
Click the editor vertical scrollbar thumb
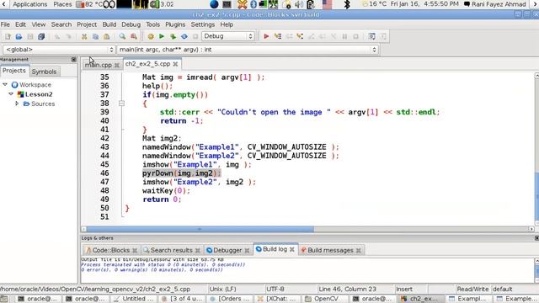(x=536, y=196)
